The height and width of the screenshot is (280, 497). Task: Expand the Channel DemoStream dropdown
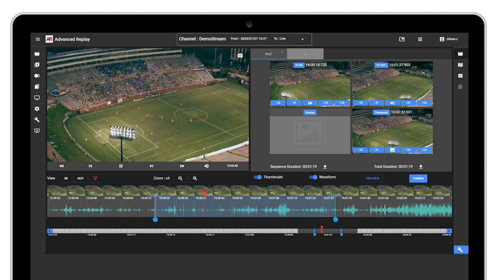[302, 39]
